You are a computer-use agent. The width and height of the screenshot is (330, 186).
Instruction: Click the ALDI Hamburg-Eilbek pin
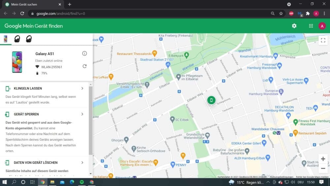(268, 158)
